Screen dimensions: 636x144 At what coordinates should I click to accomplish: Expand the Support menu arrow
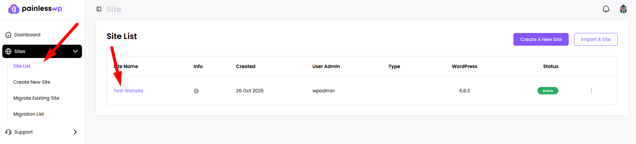click(75, 132)
